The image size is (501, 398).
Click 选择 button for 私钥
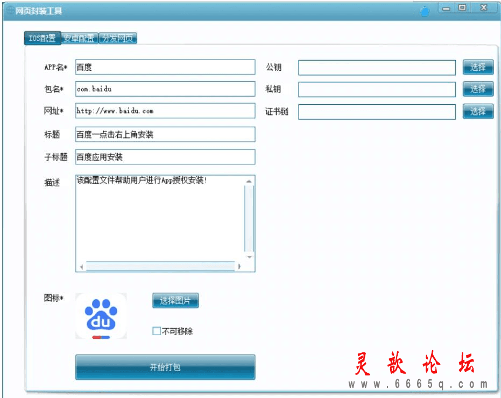click(x=478, y=89)
